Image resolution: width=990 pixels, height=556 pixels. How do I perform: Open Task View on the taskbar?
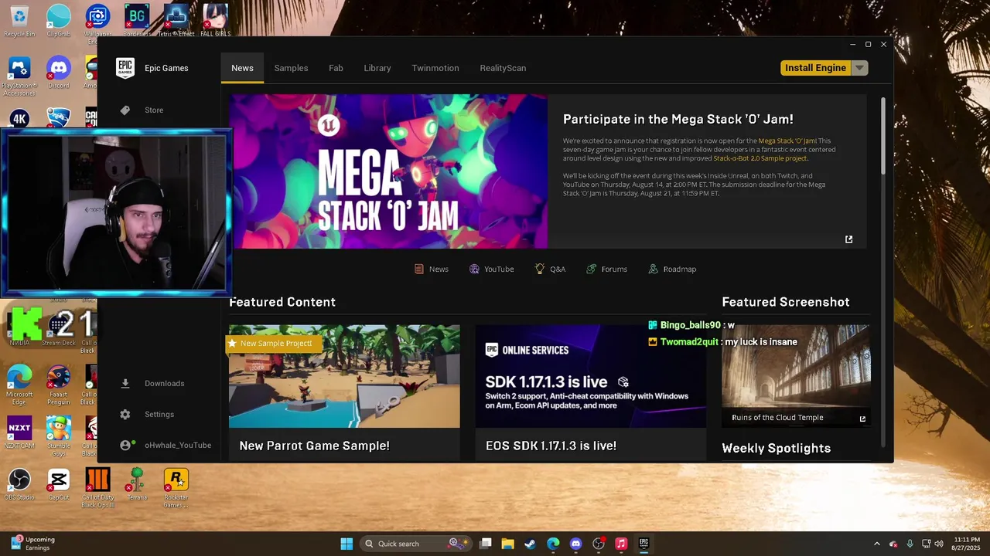point(485,544)
